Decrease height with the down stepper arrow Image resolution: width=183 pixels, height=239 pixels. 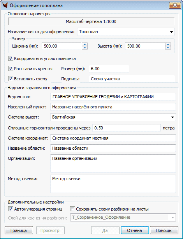pyautogui.click(x=168, y=48)
